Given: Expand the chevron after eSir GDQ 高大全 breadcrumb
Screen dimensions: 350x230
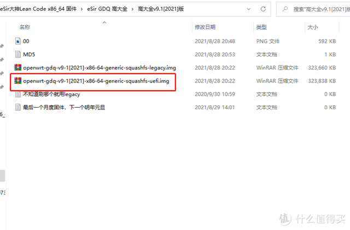Looking at the screenshot, I should [x=132, y=9].
